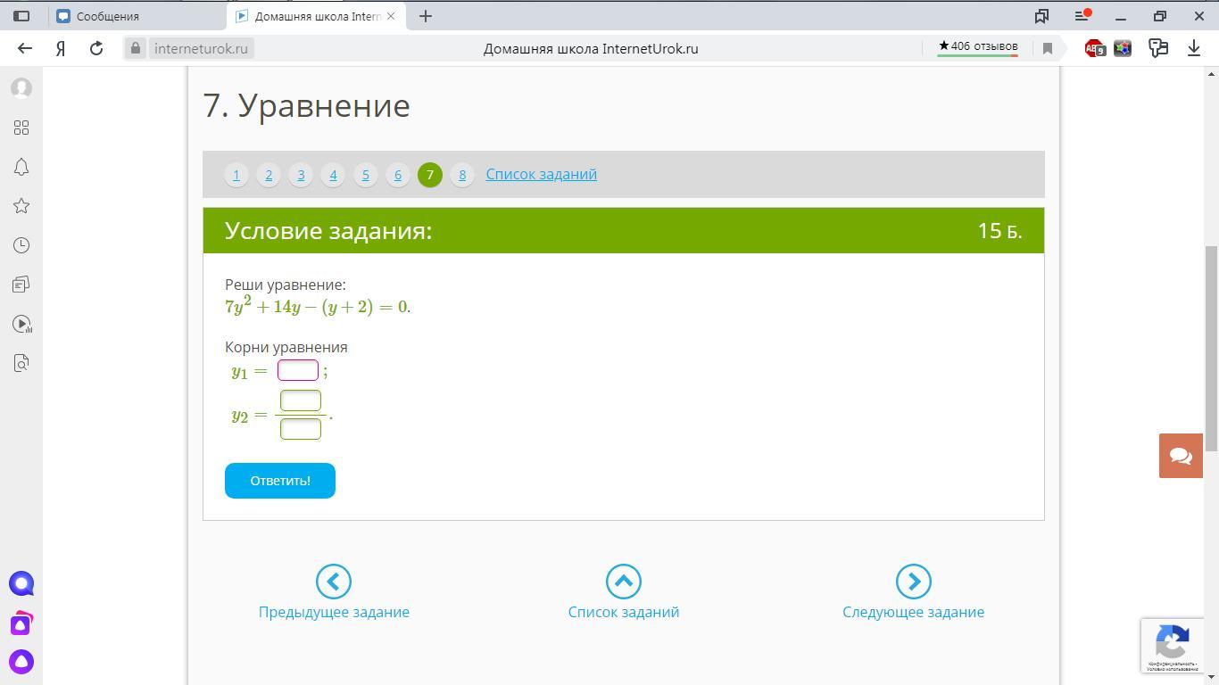This screenshot has width=1219, height=685.
Task: Open the orange chat support widget
Action: pos(1181,456)
